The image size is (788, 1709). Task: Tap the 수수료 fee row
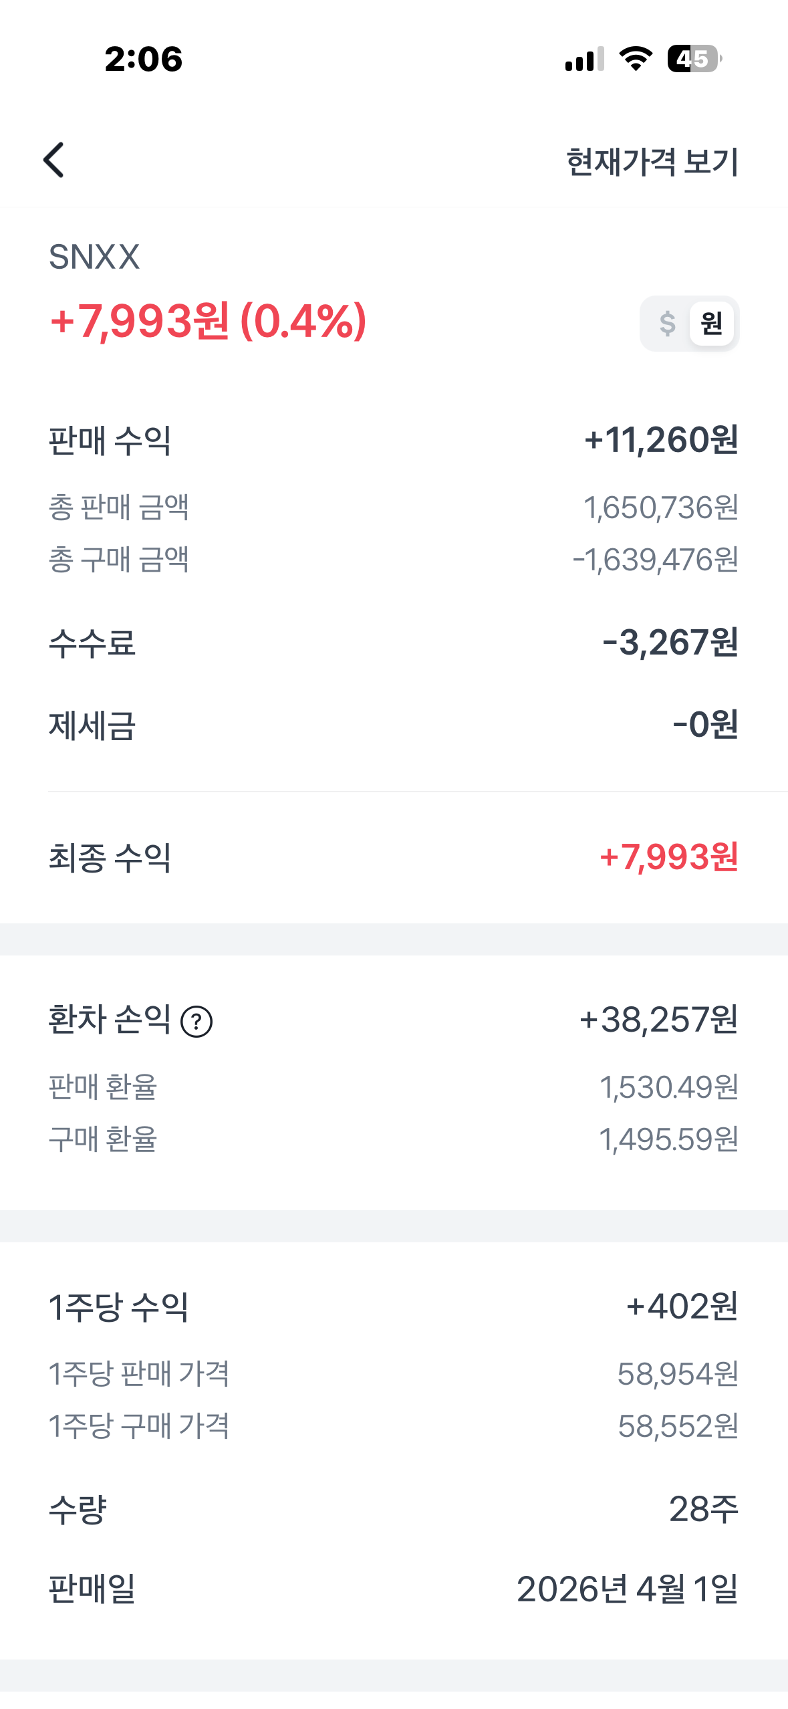(x=393, y=643)
